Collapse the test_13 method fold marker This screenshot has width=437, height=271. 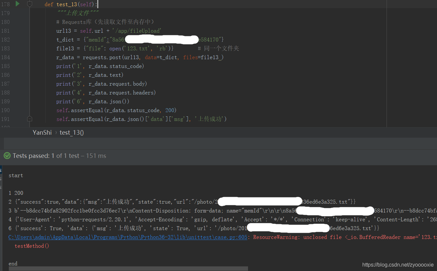pos(29,4)
